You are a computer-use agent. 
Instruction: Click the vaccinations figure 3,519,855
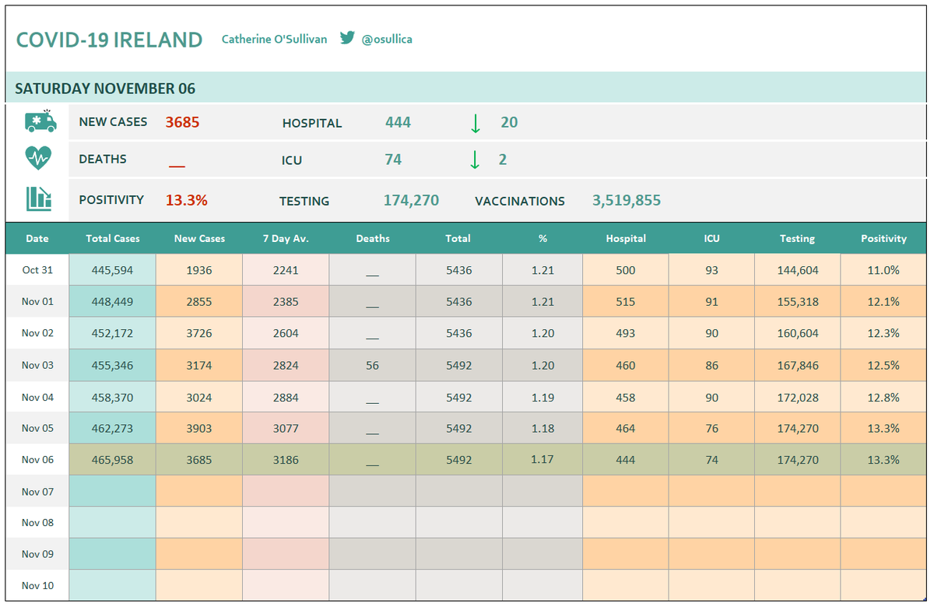[x=627, y=200]
